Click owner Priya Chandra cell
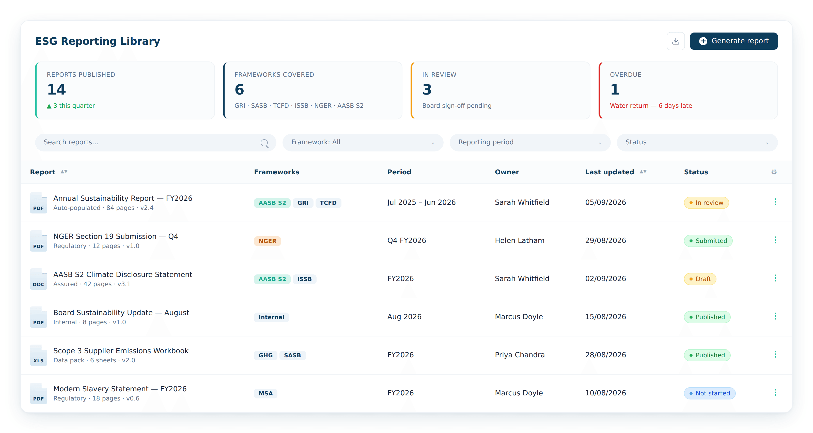This screenshot has height=433, width=813. pos(520,355)
